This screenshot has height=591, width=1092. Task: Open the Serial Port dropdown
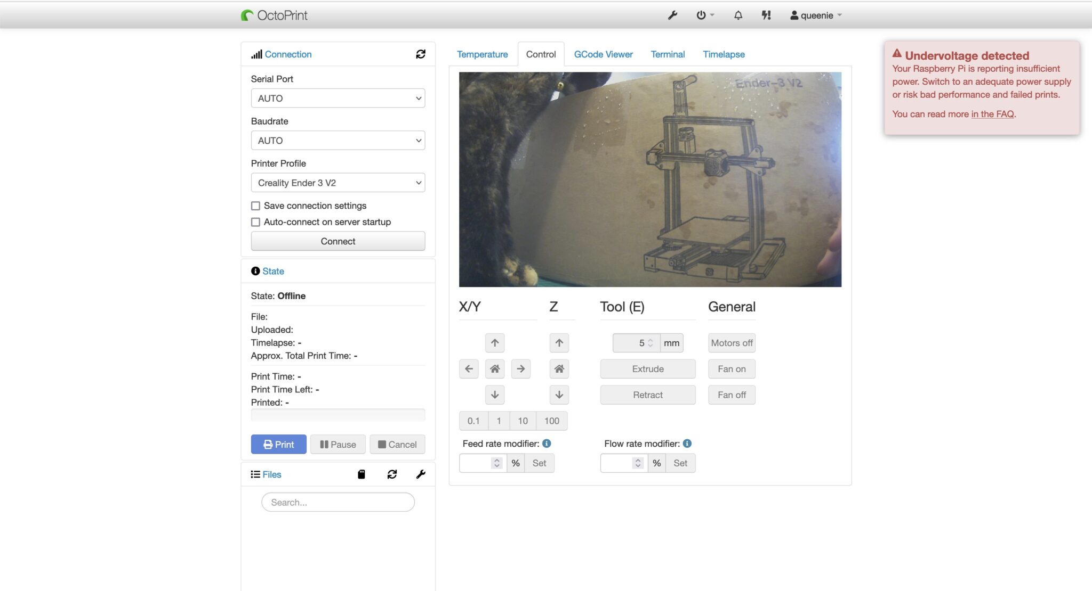coord(338,98)
